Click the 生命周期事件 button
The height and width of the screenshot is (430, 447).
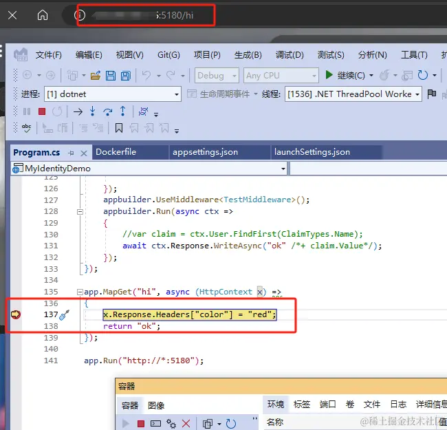[219, 94]
